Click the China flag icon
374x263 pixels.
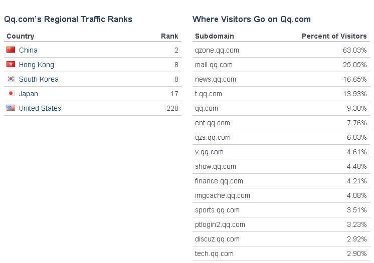click(x=11, y=50)
